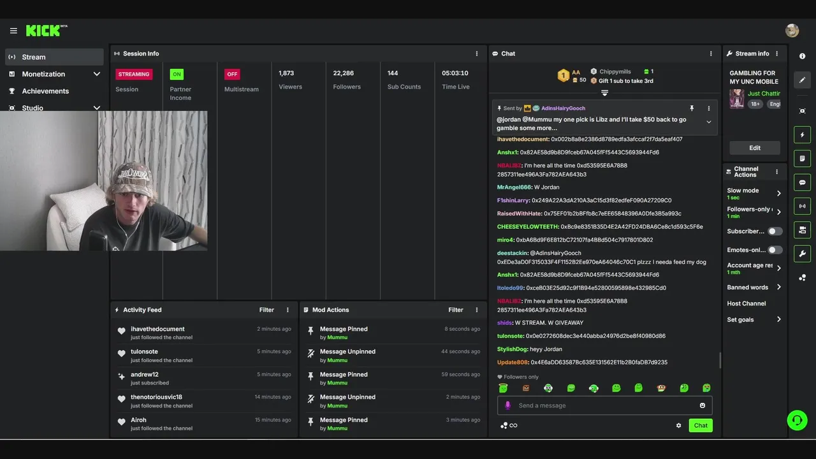Insert the monkey face emote
Image resolution: width=816 pixels, height=459 pixels.
coord(661,388)
